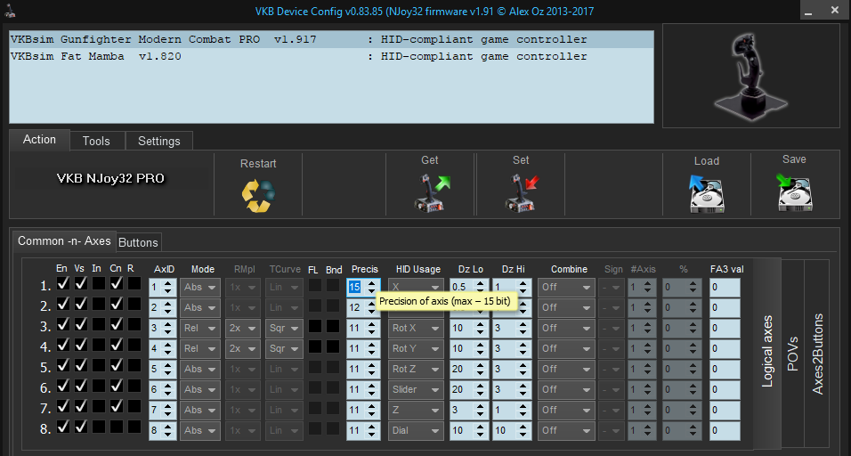
Task: Click the FA3 val field for axis 1
Action: coord(725,287)
